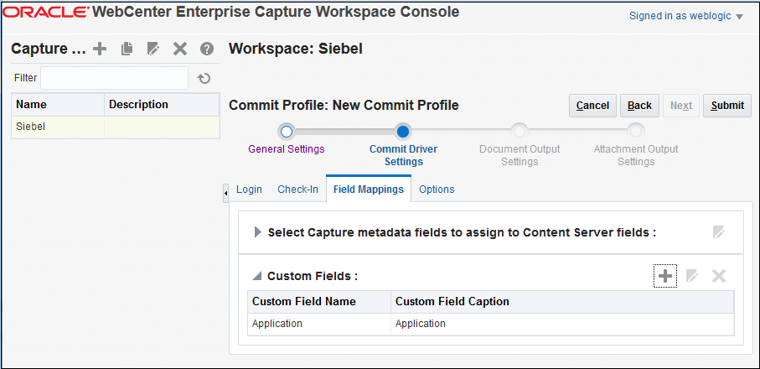This screenshot has width=760, height=369.
Task: Add a new custom field
Action: [x=666, y=276]
